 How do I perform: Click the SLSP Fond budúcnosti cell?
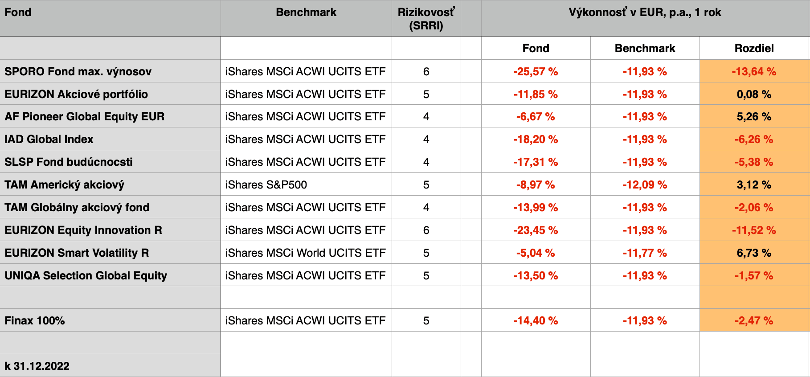click(x=69, y=162)
